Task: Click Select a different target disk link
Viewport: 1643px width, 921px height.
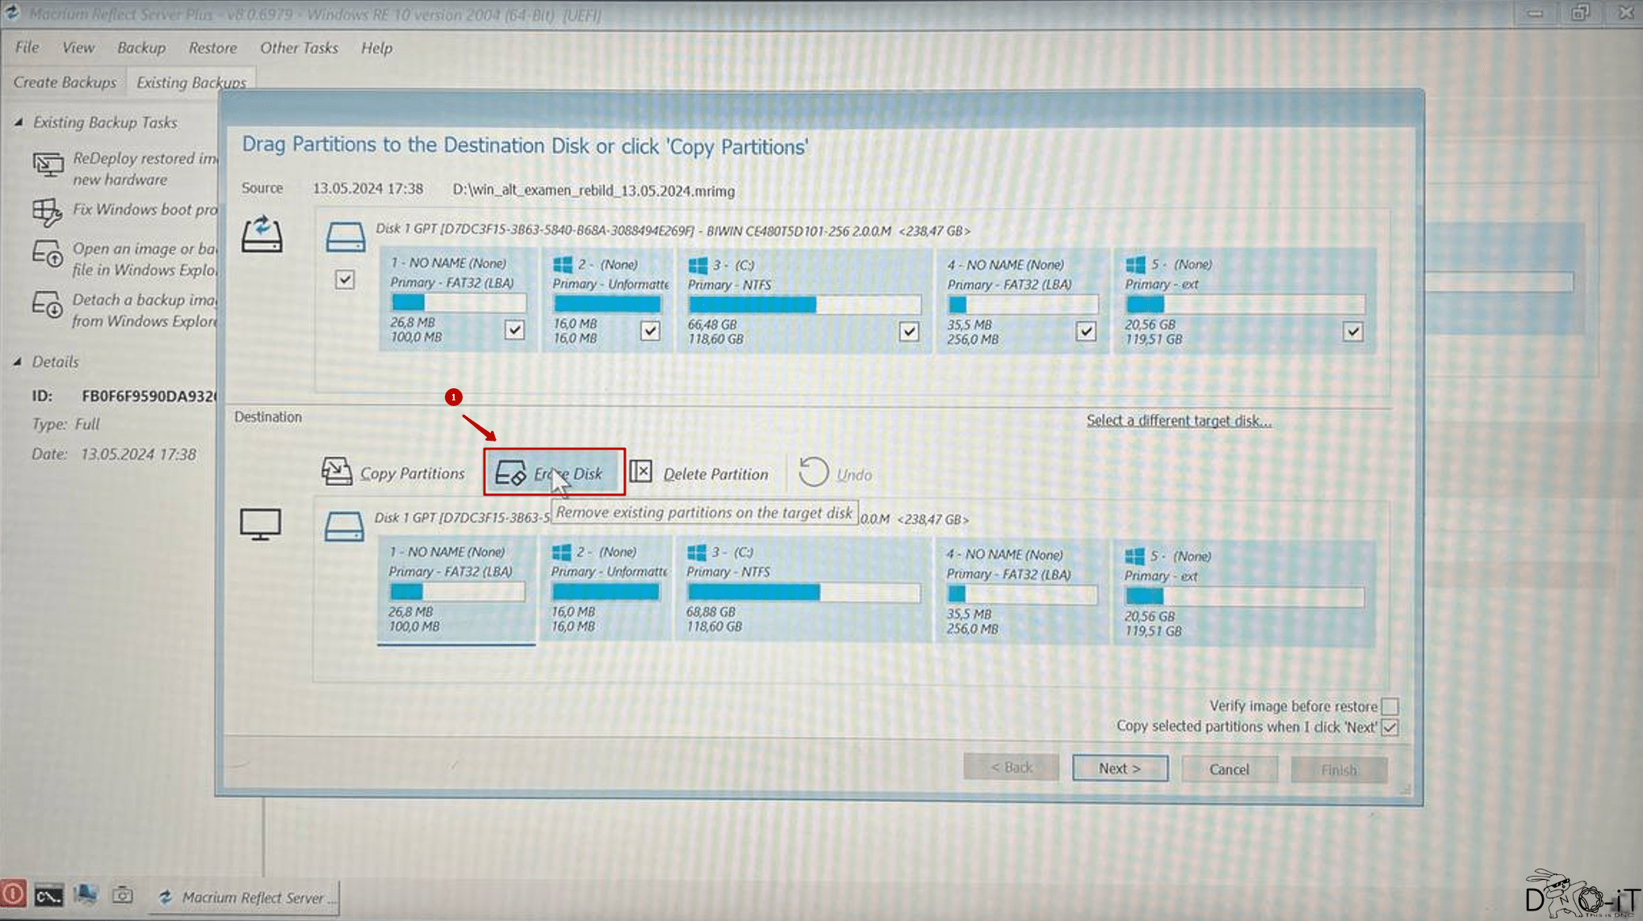Action: (x=1178, y=421)
